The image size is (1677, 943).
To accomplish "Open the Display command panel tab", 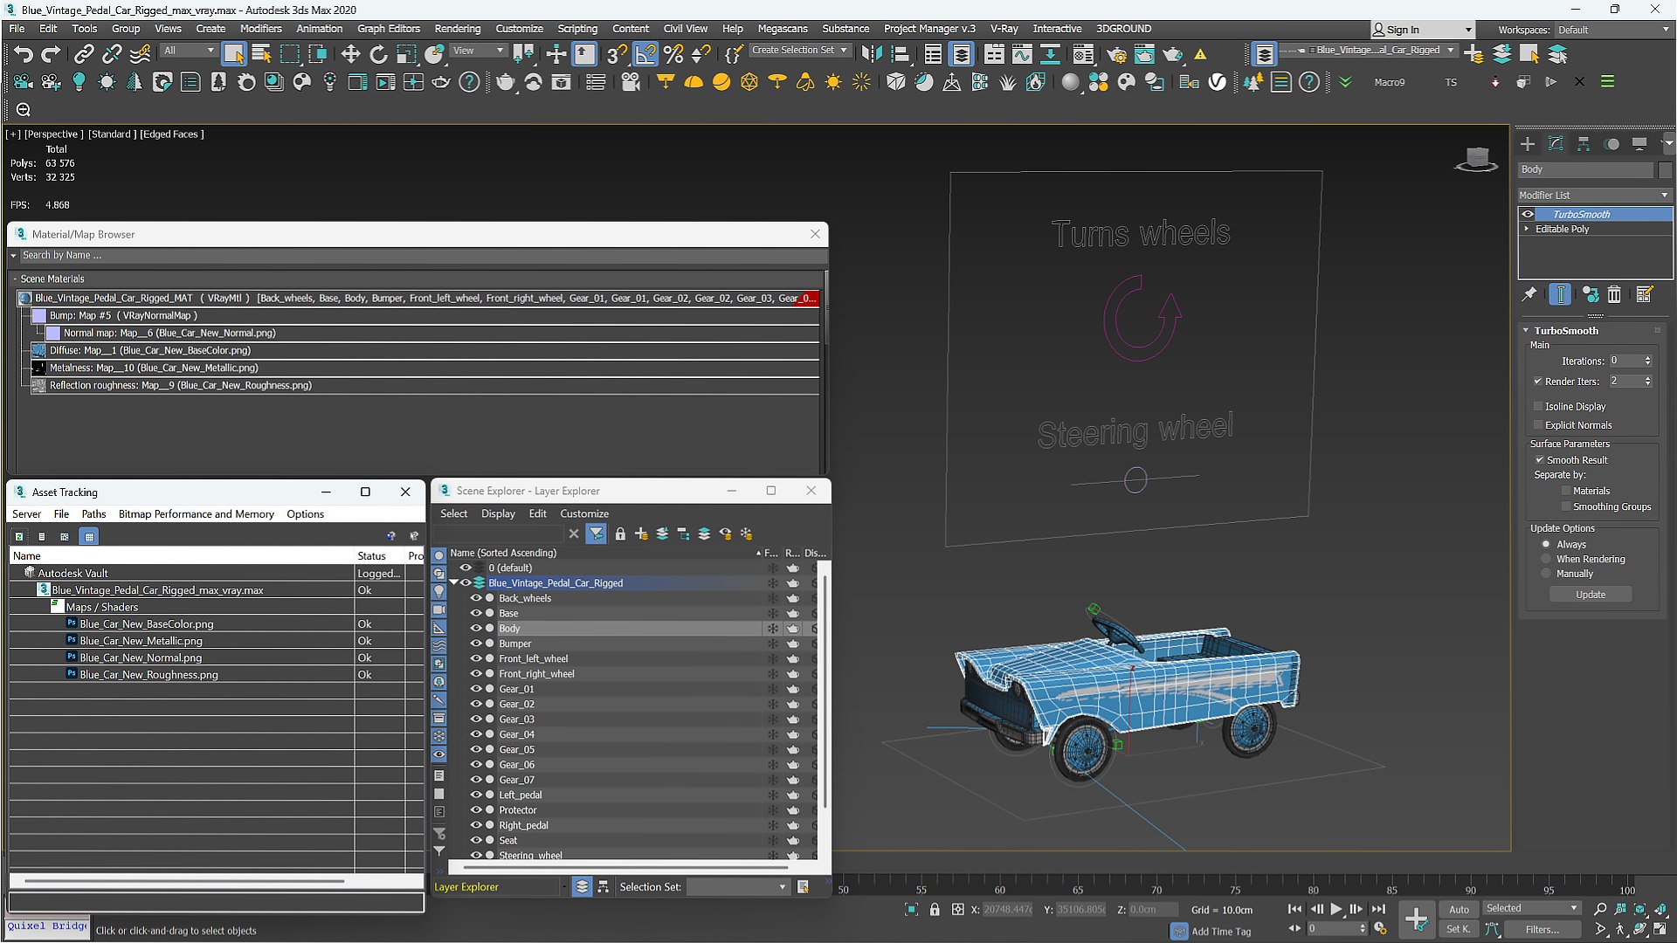I will pyautogui.click(x=1639, y=144).
